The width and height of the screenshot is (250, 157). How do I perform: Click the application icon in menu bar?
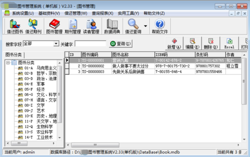point(7,13)
